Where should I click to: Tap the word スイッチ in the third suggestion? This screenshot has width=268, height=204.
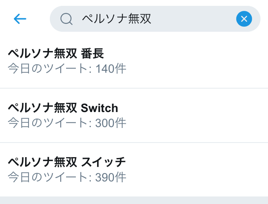(x=103, y=162)
